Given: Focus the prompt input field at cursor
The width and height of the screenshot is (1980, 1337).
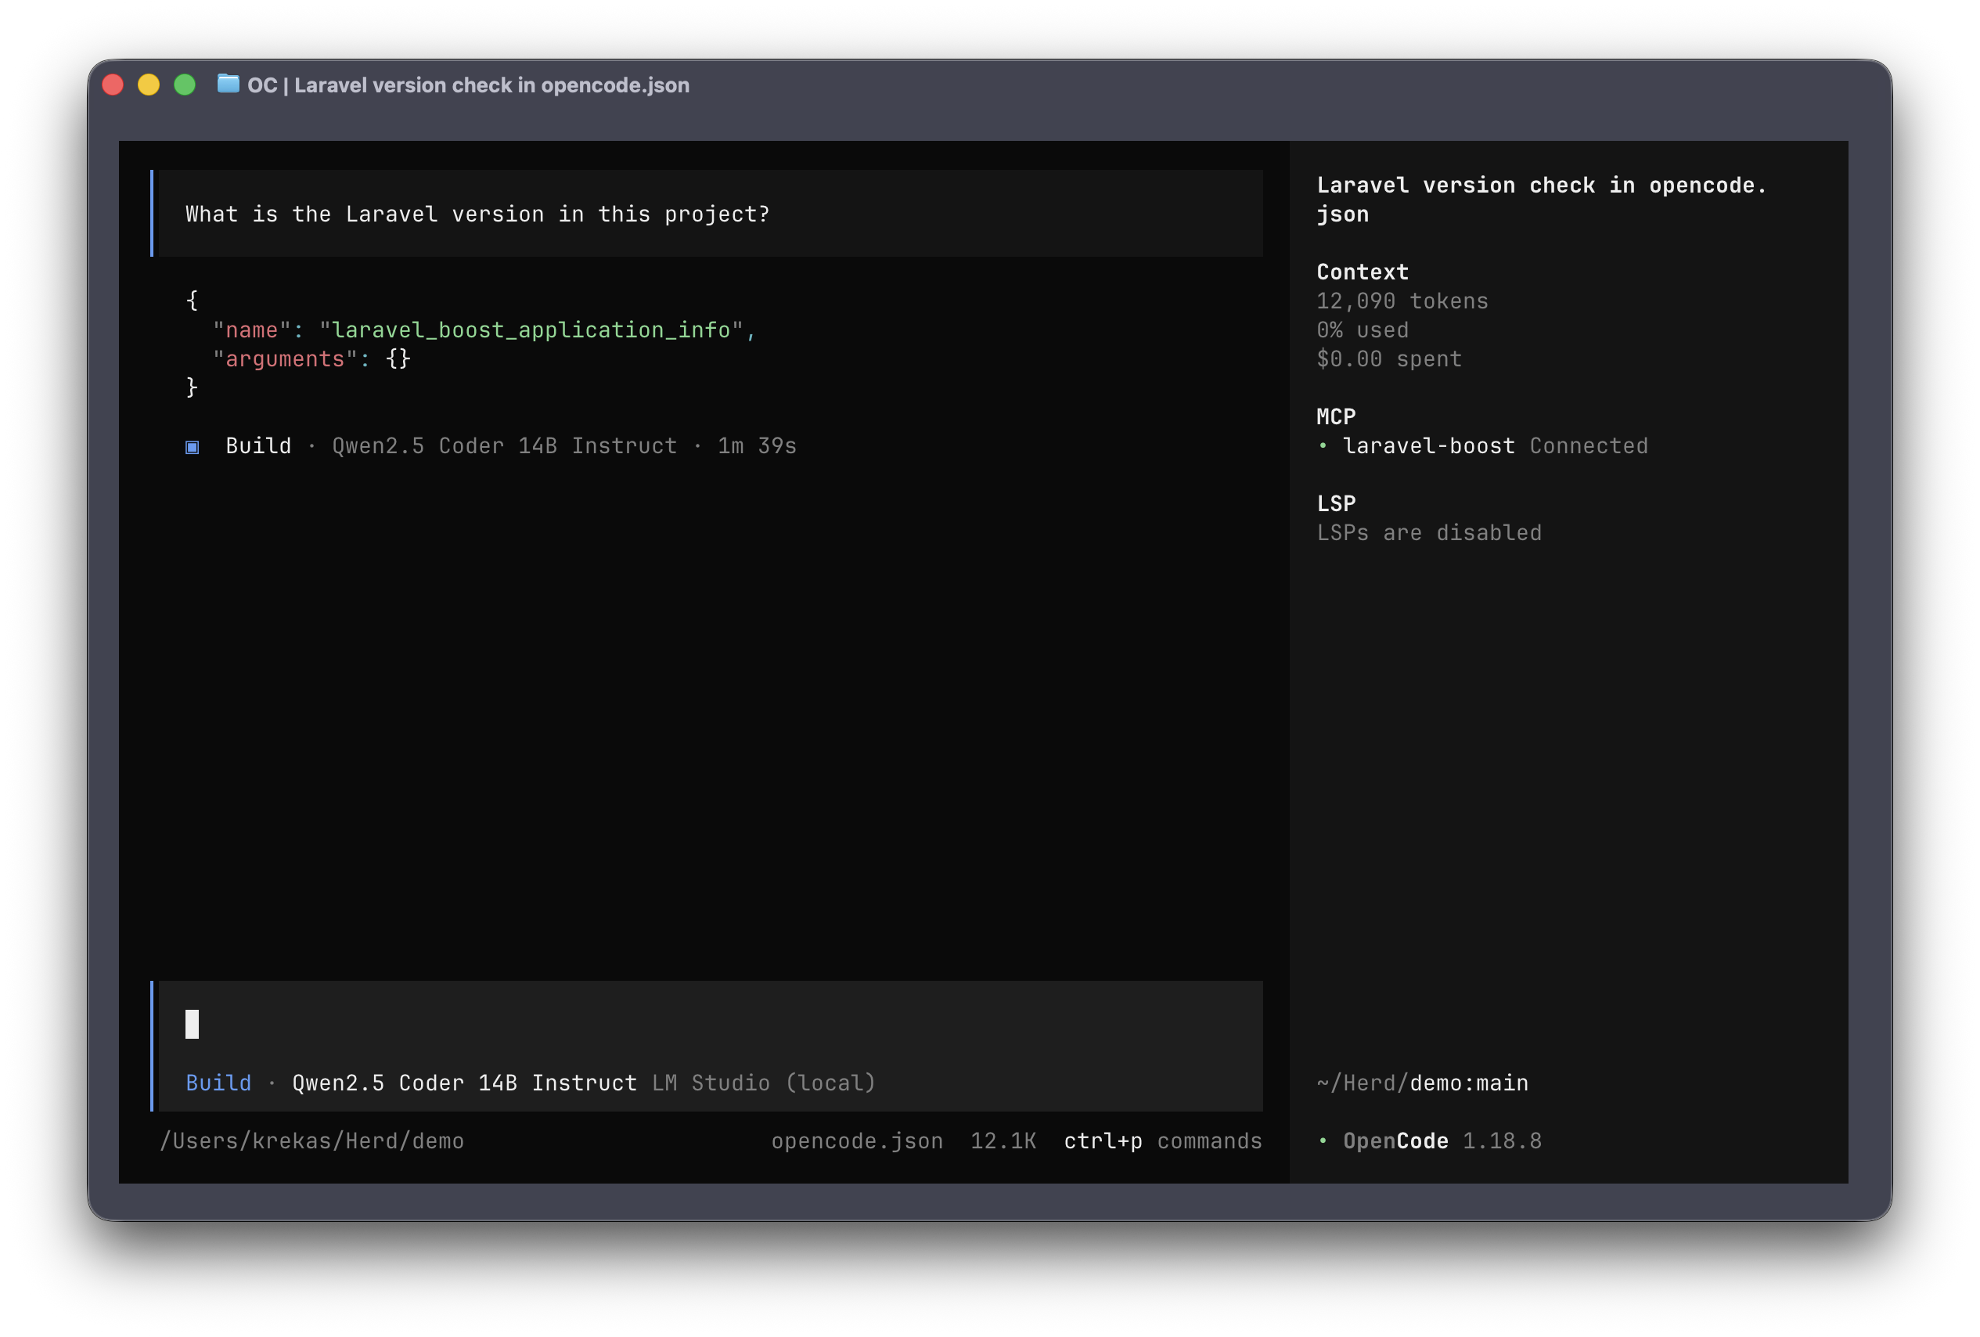Looking at the screenshot, I should [x=711, y=1024].
